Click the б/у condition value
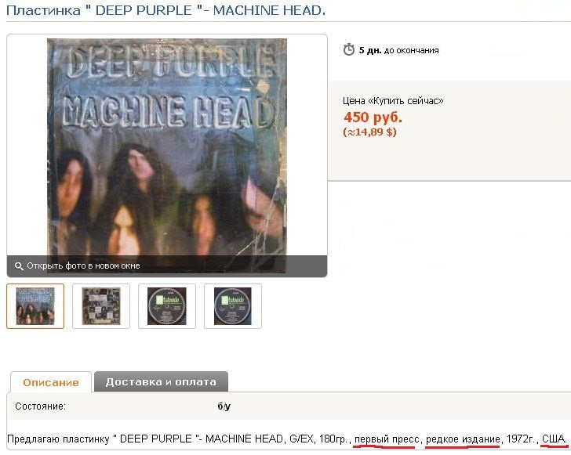 [x=224, y=406]
